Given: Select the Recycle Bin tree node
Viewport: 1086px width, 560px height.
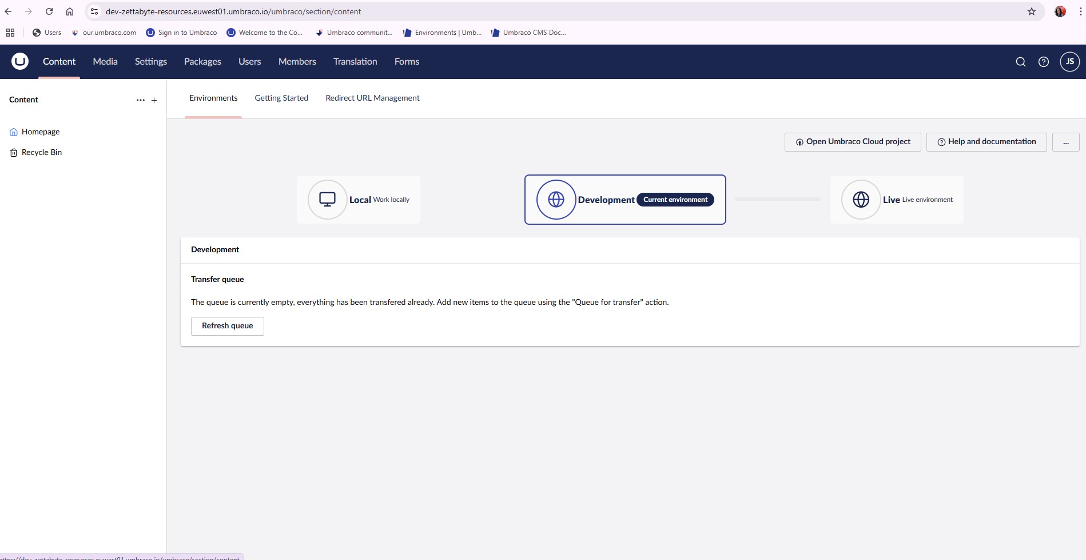Looking at the screenshot, I should (x=42, y=153).
